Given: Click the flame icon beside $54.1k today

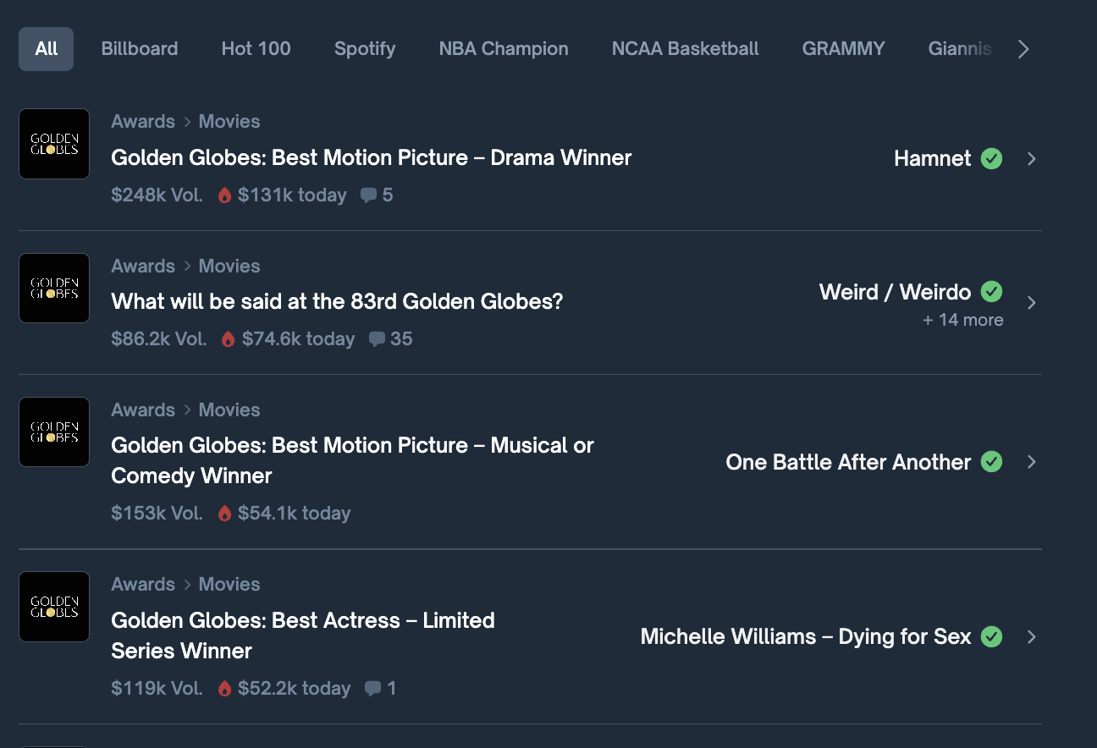Looking at the screenshot, I should (x=224, y=513).
